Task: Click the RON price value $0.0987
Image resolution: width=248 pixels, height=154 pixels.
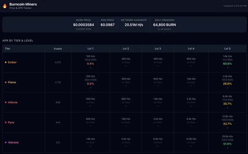Action: pos(108,25)
